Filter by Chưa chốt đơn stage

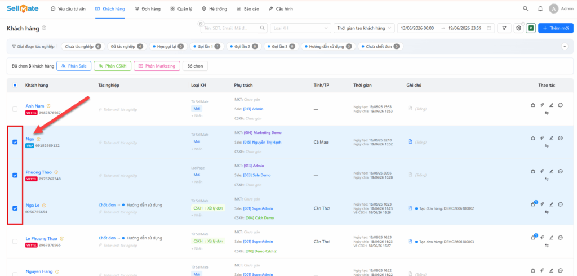pos(380,47)
